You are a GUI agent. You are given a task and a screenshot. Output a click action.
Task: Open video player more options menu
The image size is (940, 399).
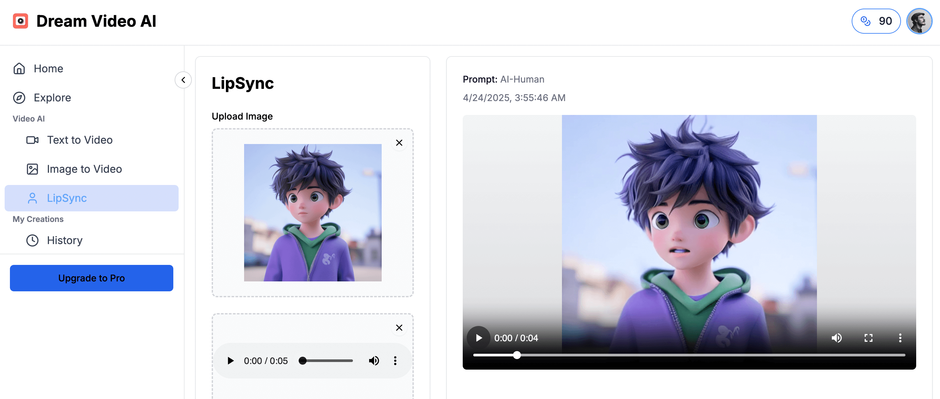click(x=900, y=338)
